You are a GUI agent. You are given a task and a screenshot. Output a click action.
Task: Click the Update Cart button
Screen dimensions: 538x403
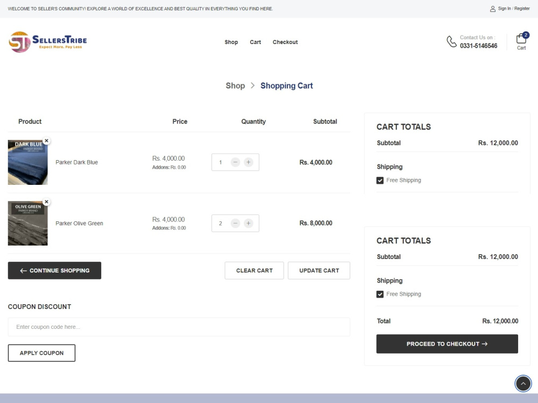pyautogui.click(x=319, y=270)
